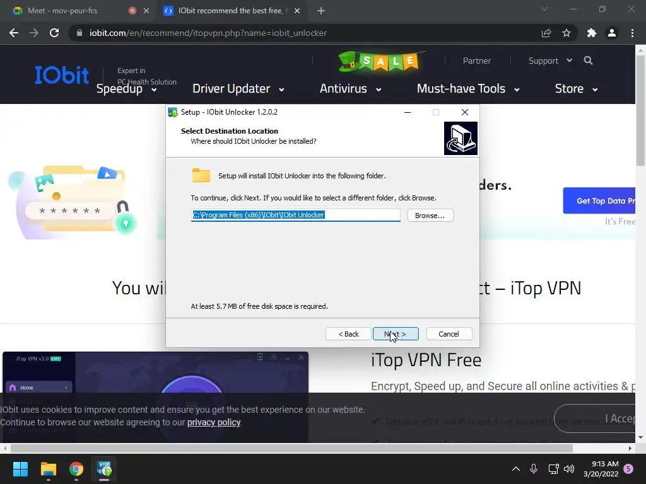Image resolution: width=646 pixels, height=484 pixels.
Task: Open the Windows Start menu
Action: [x=20, y=469]
